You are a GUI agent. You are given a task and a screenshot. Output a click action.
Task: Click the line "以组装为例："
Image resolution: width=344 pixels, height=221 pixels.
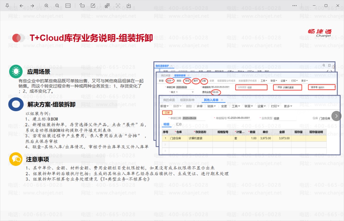click(x=38, y=114)
